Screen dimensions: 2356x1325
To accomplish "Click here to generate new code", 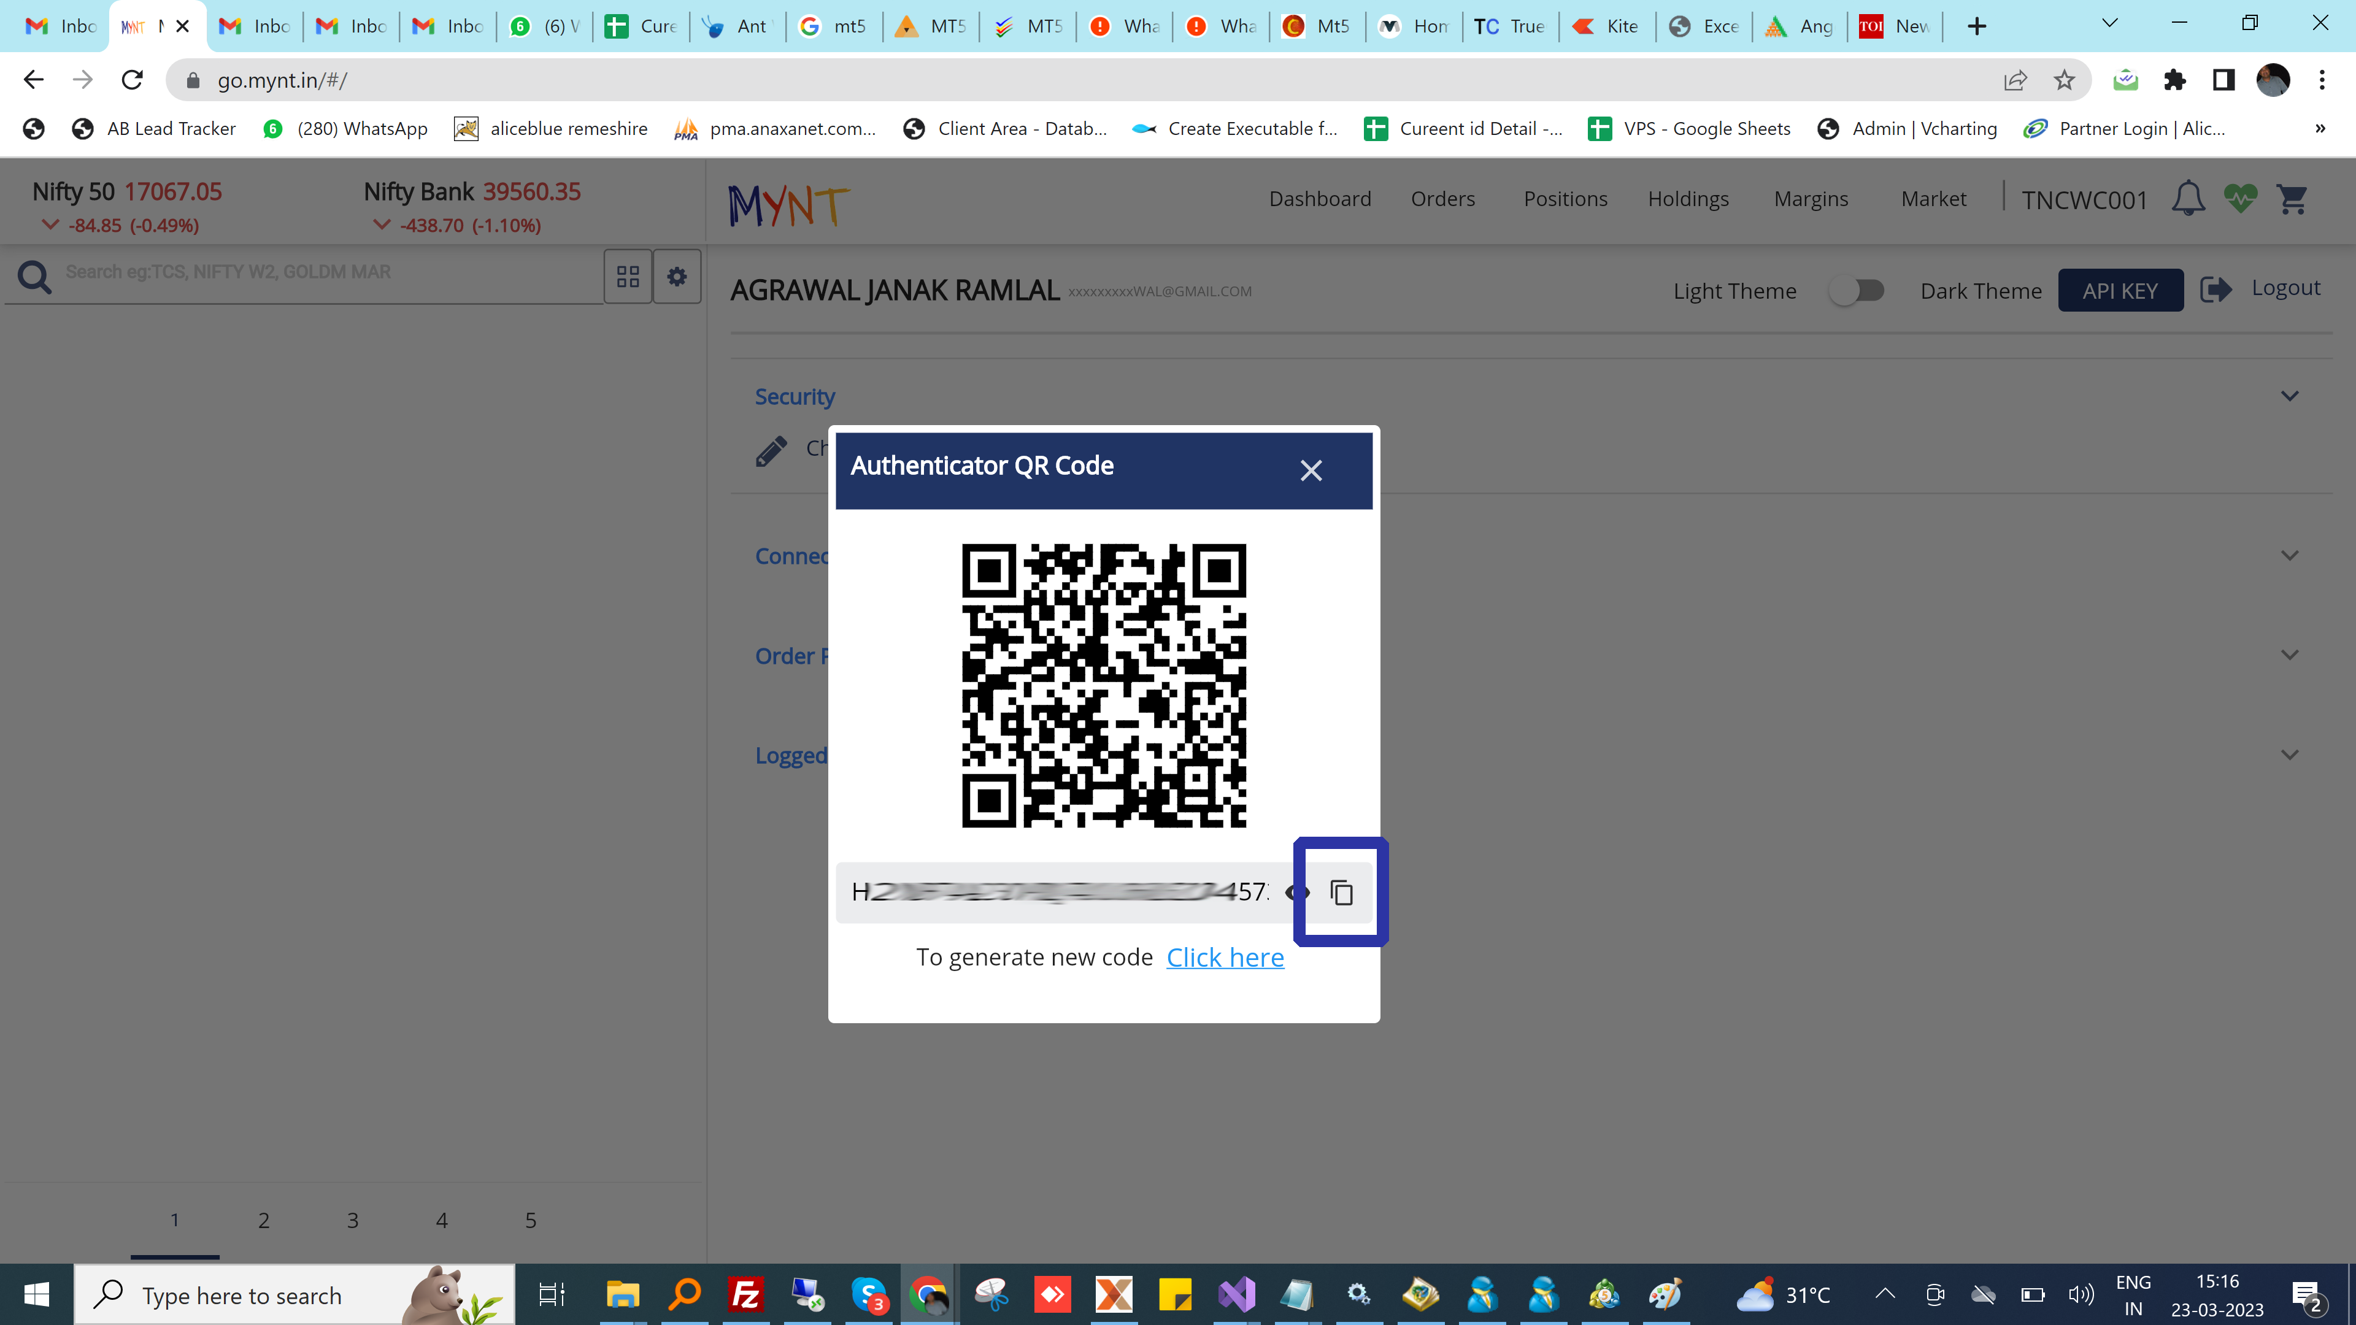I will (1225, 958).
